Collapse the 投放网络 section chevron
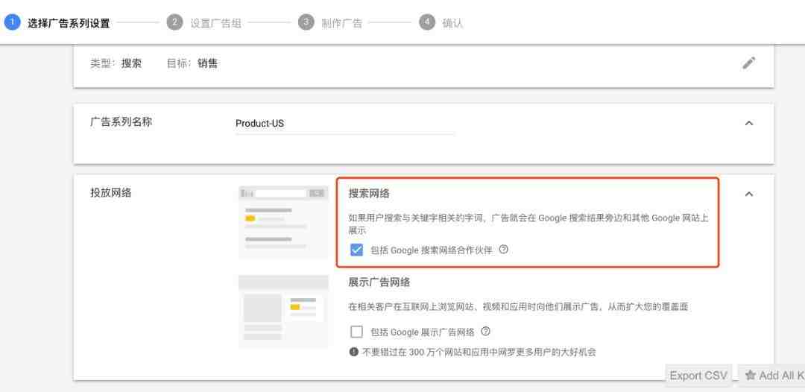This screenshot has width=805, height=392. coord(749,194)
